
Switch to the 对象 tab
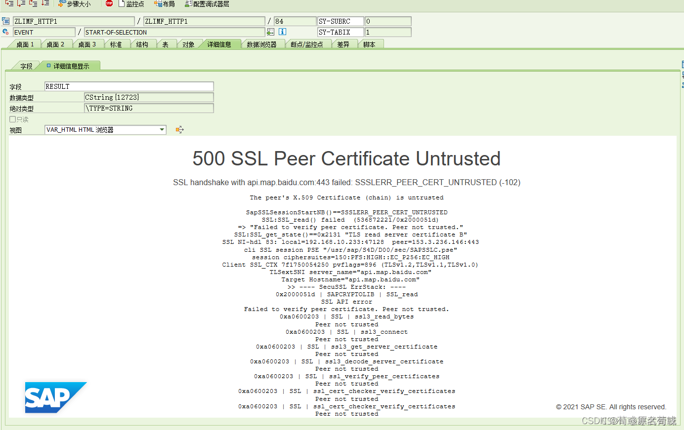pos(188,44)
